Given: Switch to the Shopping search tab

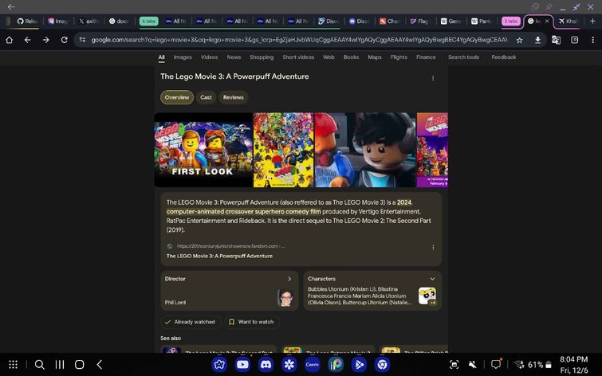Looking at the screenshot, I should point(262,57).
